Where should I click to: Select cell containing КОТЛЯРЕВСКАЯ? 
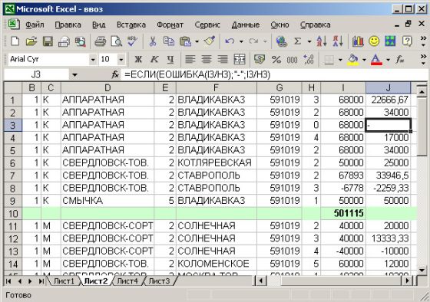[x=216, y=163]
